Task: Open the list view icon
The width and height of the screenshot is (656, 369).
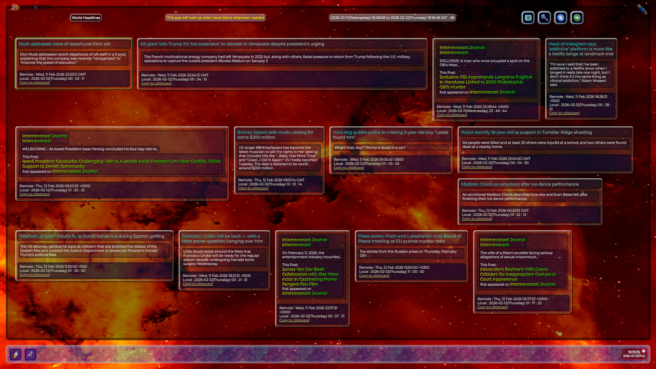Action: 528,18
